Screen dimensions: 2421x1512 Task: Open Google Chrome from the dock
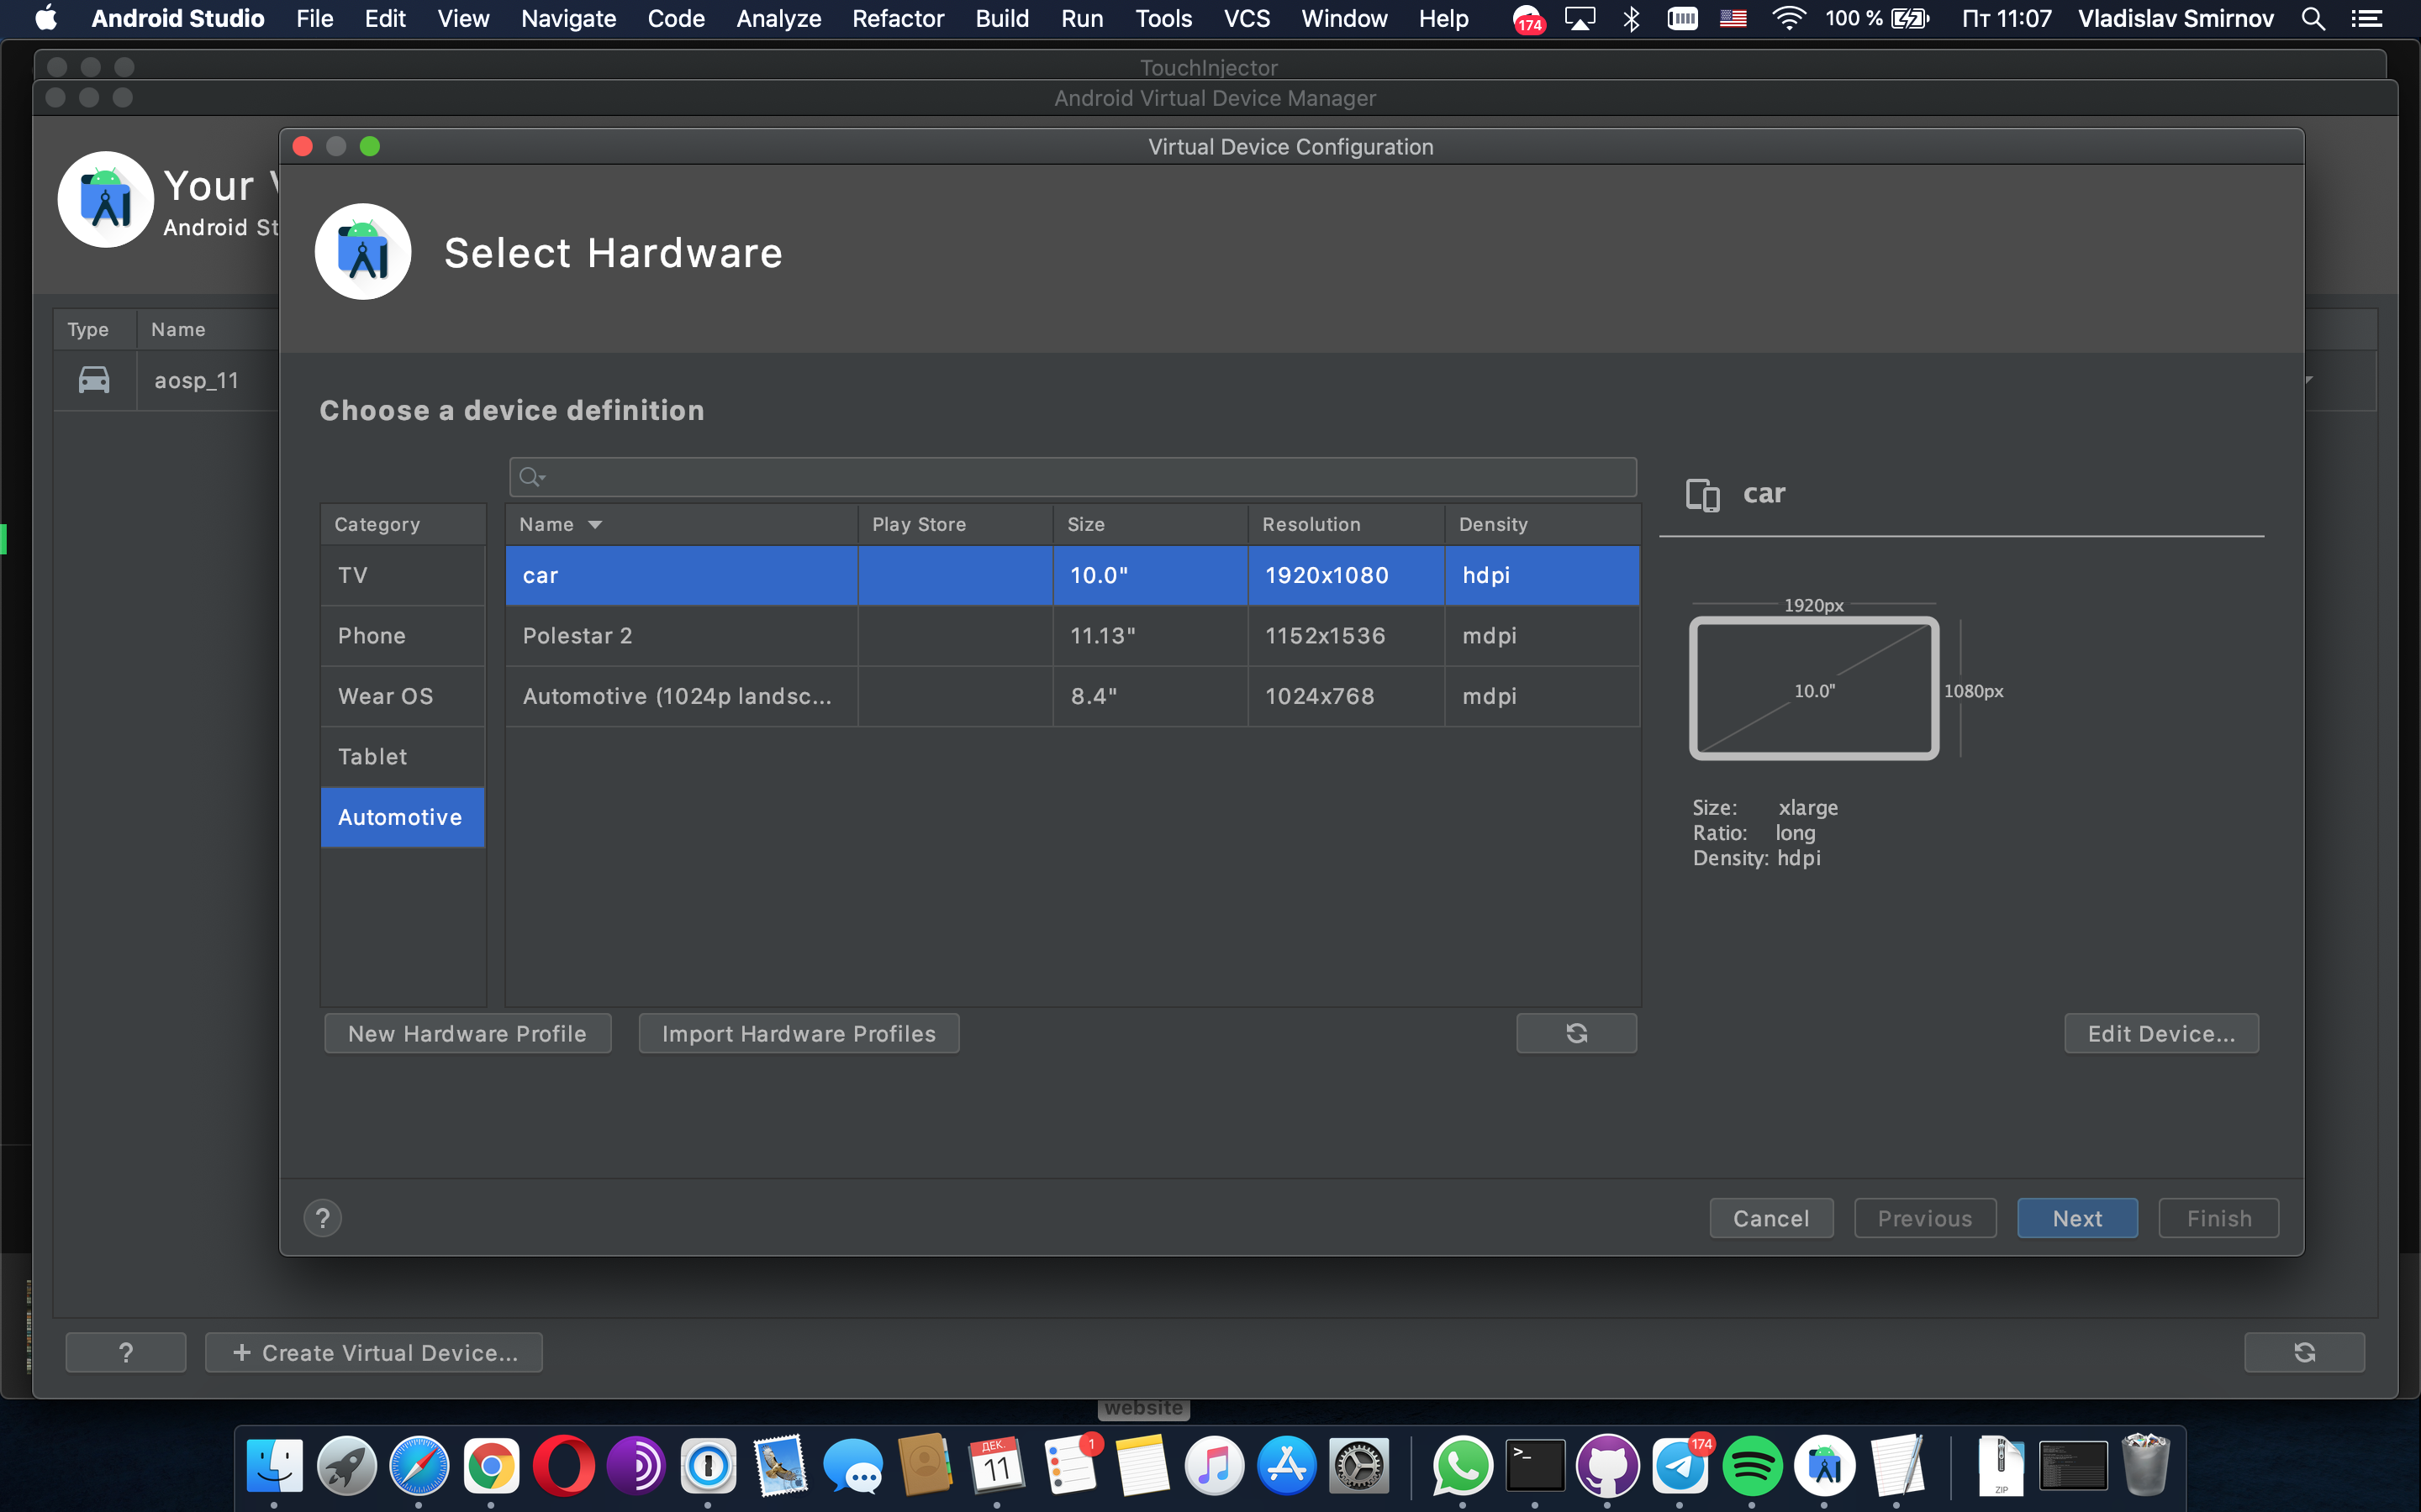coord(491,1466)
